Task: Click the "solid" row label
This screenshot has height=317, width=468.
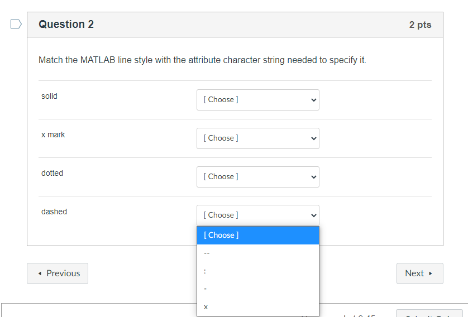Action: click(49, 97)
